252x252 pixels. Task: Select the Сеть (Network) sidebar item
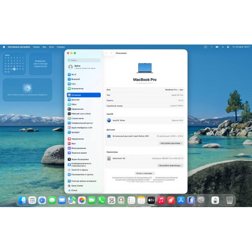pos(84,84)
